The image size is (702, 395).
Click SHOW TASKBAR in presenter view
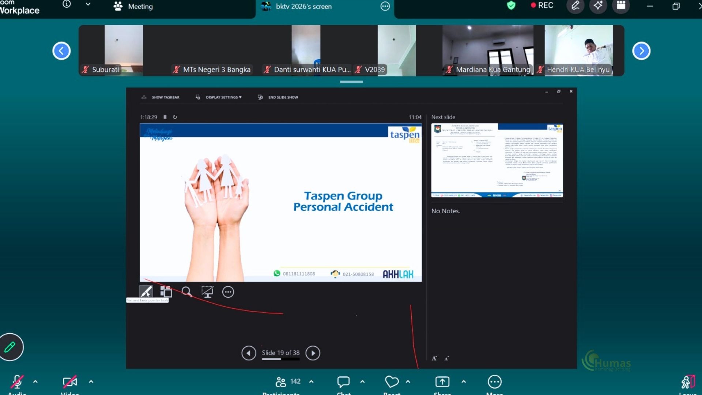coord(161,97)
